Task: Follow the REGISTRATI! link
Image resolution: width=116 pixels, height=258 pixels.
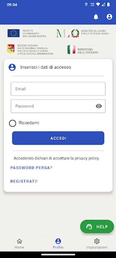Action: (x=24, y=181)
